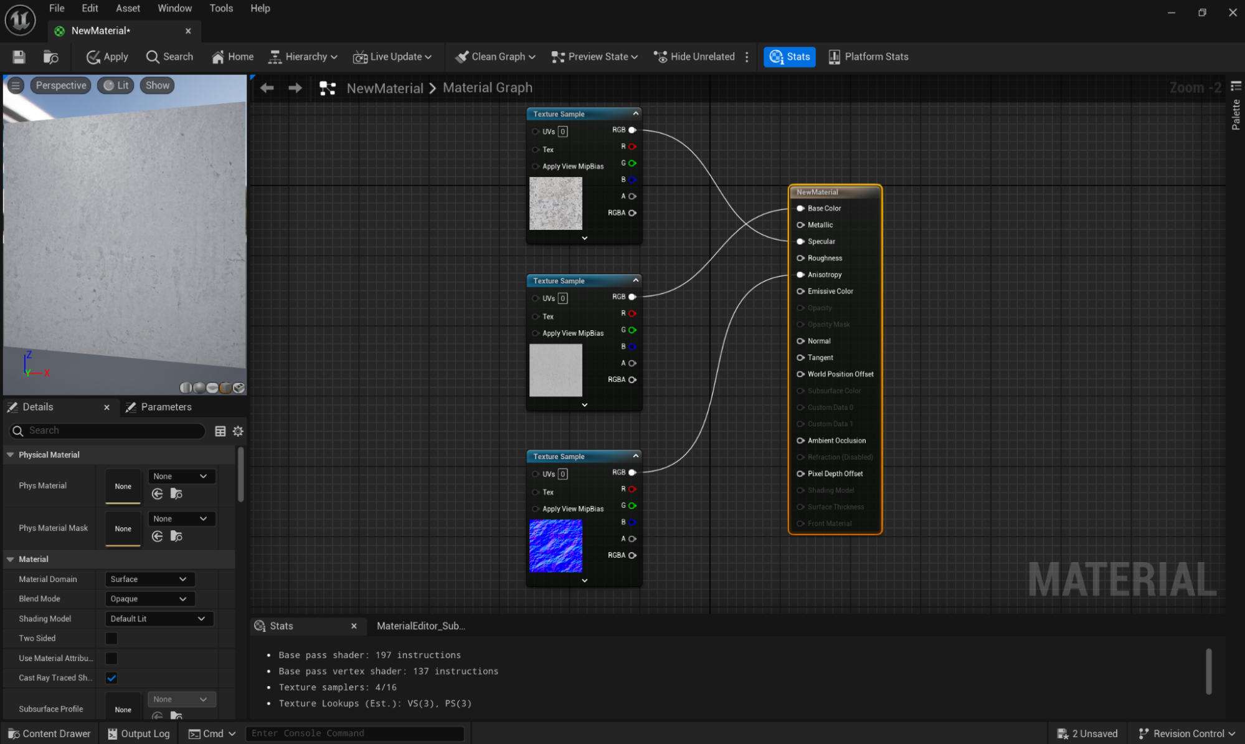Screen dimensions: 1245x744
Task: Open the Asset menu
Action: click(x=128, y=8)
